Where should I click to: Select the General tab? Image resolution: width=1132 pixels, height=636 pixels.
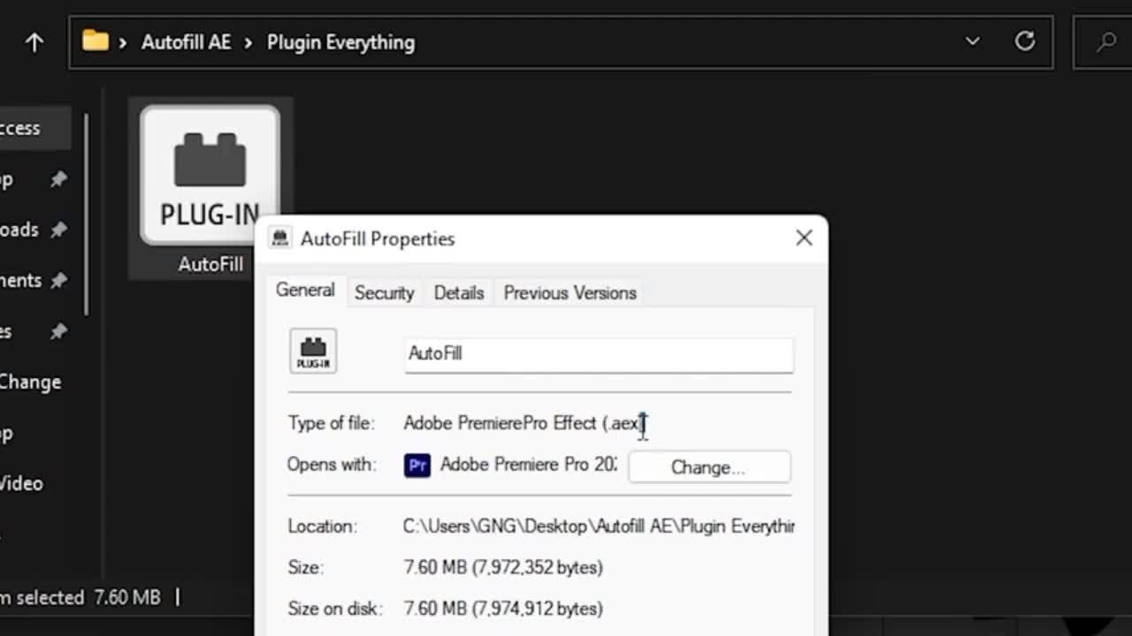pyautogui.click(x=305, y=291)
